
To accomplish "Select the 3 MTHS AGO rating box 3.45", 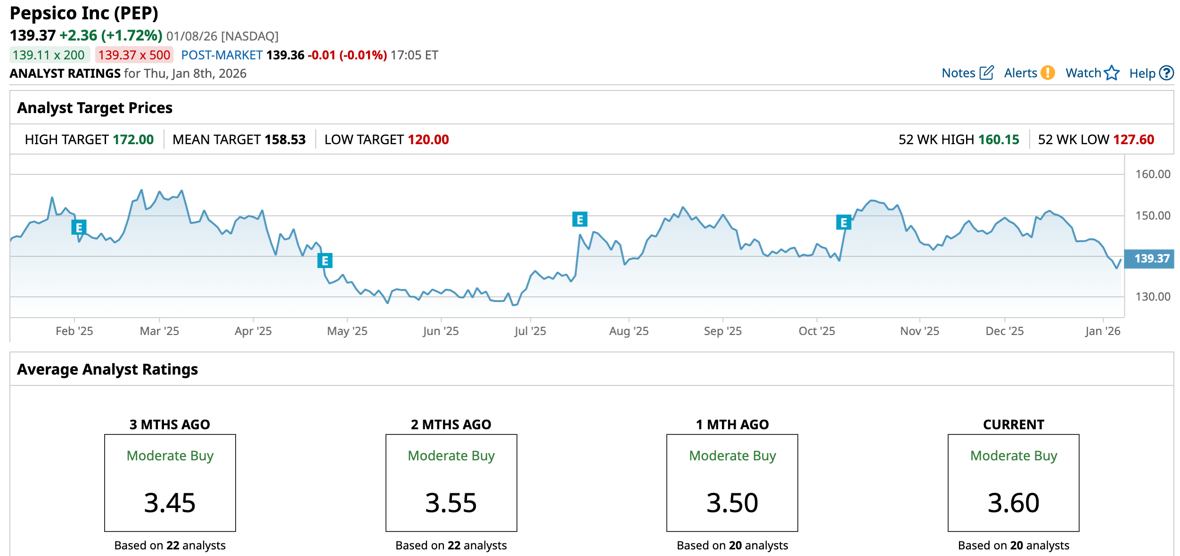I will (x=170, y=482).
